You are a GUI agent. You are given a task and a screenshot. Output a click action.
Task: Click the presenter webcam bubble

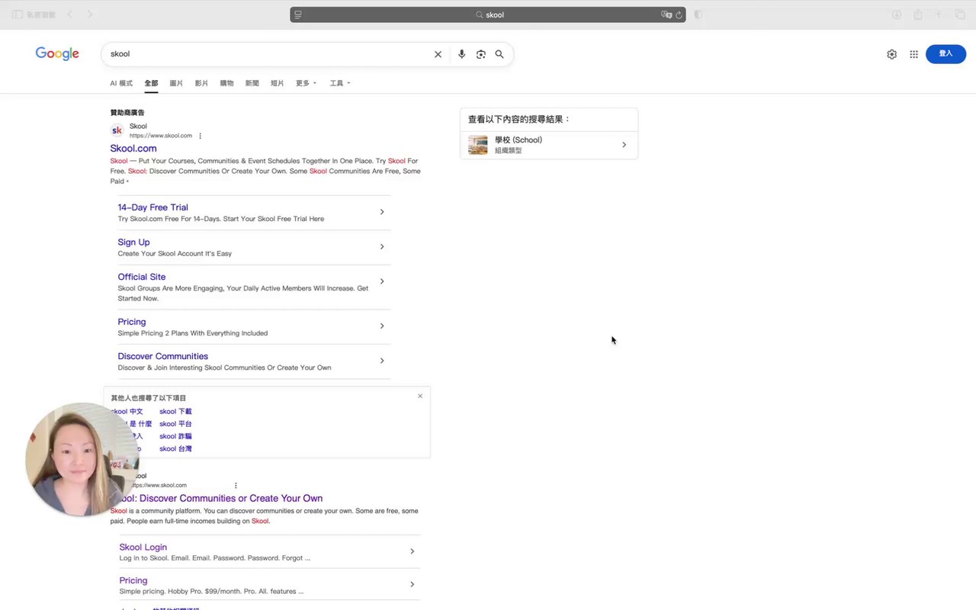tap(82, 460)
